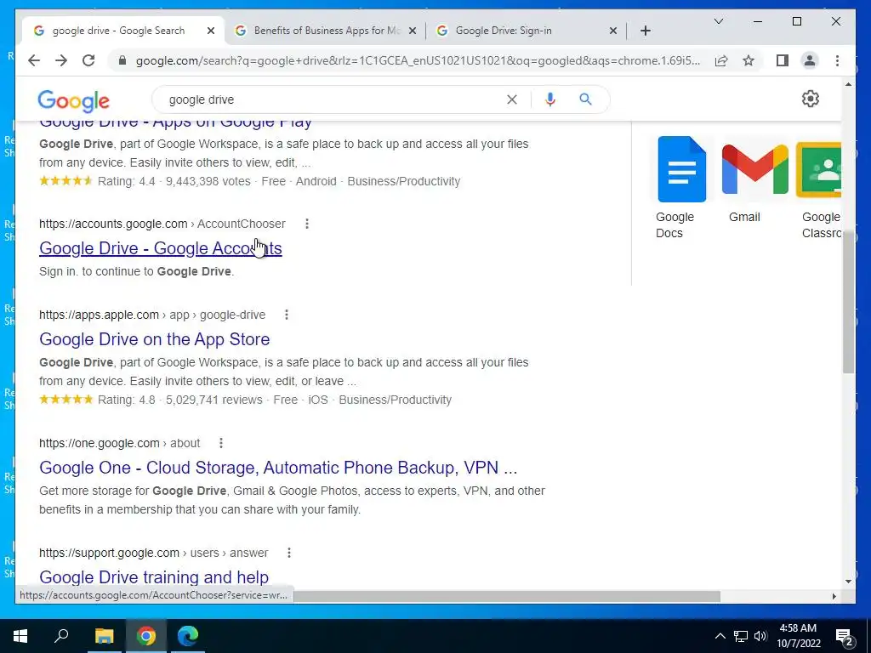Open Google Drive - Google Accounts link
The height and width of the screenshot is (653, 871).
pos(161,248)
